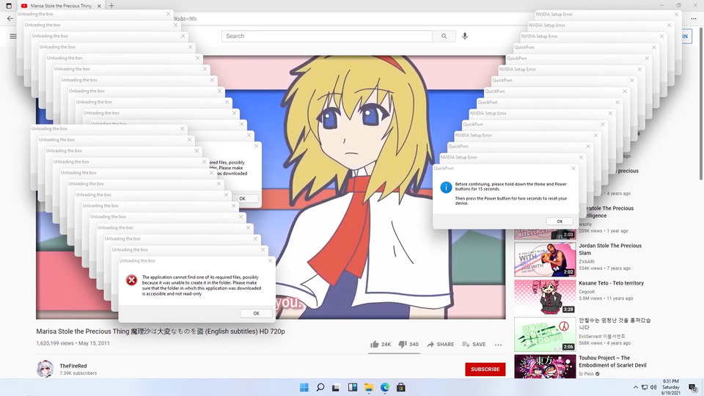Viewport: 704px width, 396px height.
Task: Like the video with thumbs up 24K
Action: pyautogui.click(x=381, y=345)
